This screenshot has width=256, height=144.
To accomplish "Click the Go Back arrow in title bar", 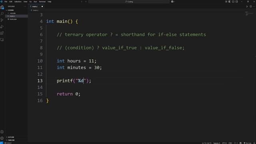I will (82, 2).
